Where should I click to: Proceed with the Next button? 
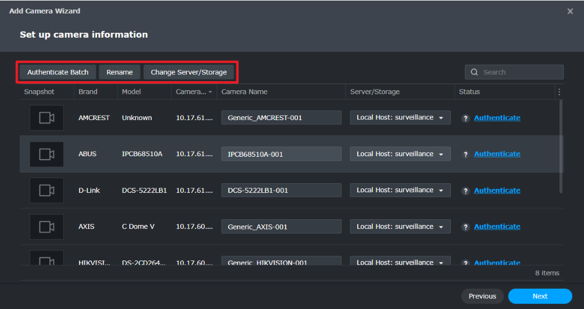pos(540,297)
